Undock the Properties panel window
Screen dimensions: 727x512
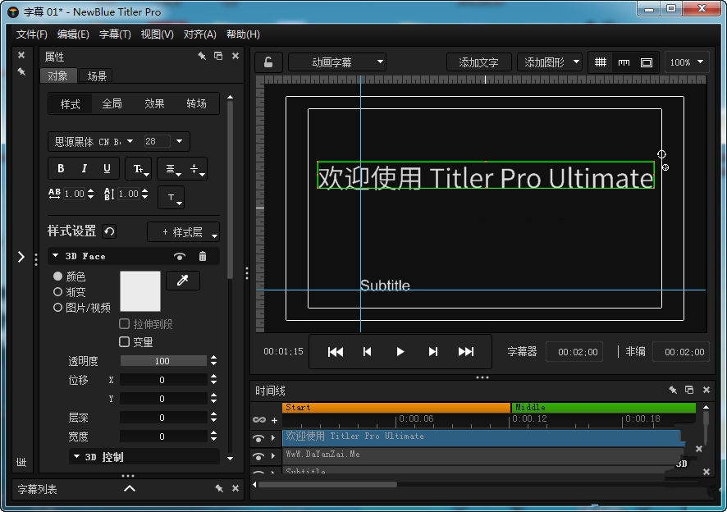(218, 56)
